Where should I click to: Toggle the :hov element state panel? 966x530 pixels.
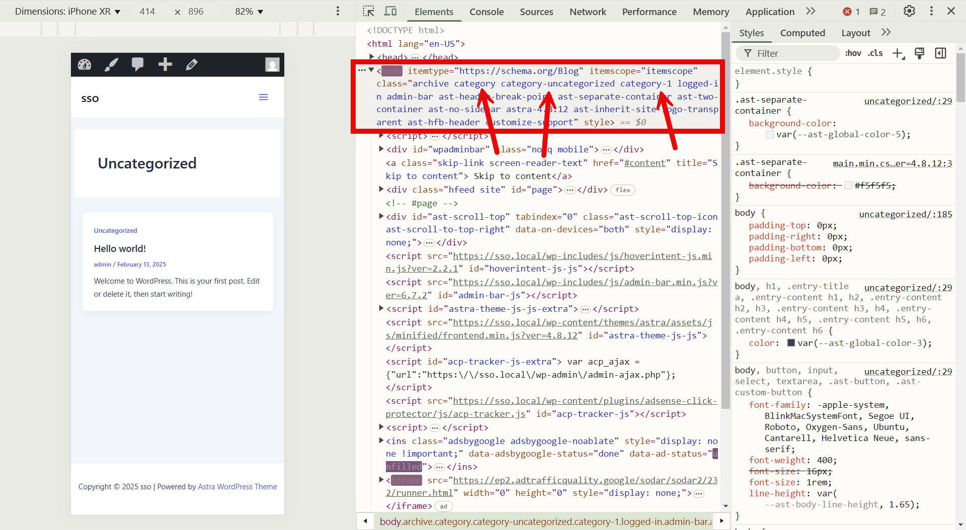pos(853,53)
